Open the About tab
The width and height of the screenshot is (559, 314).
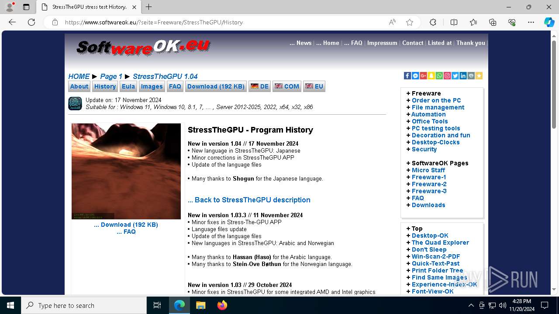click(79, 86)
